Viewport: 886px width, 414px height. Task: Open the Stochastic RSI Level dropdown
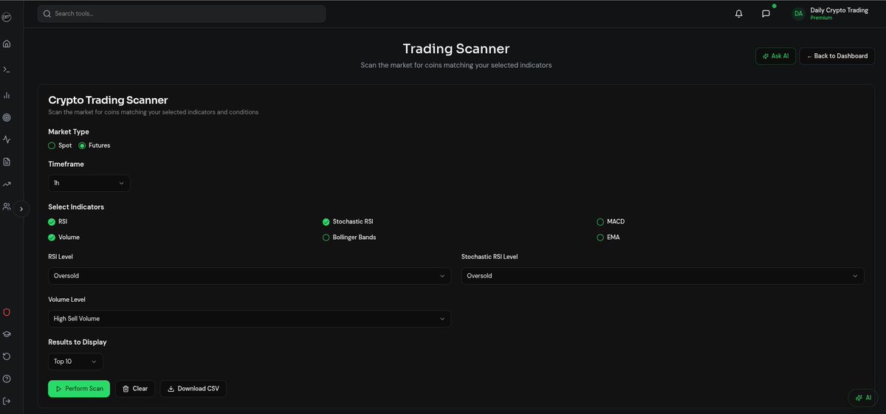pos(663,276)
